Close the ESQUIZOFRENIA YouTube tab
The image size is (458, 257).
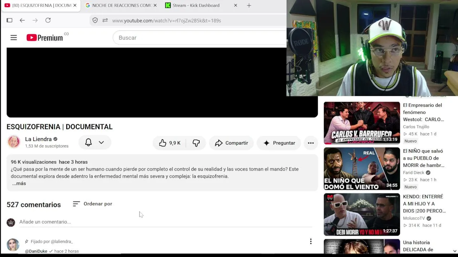click(x=75, y=5)
